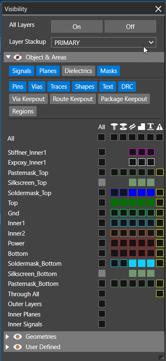Turn all layers Off

pos(130,26)
